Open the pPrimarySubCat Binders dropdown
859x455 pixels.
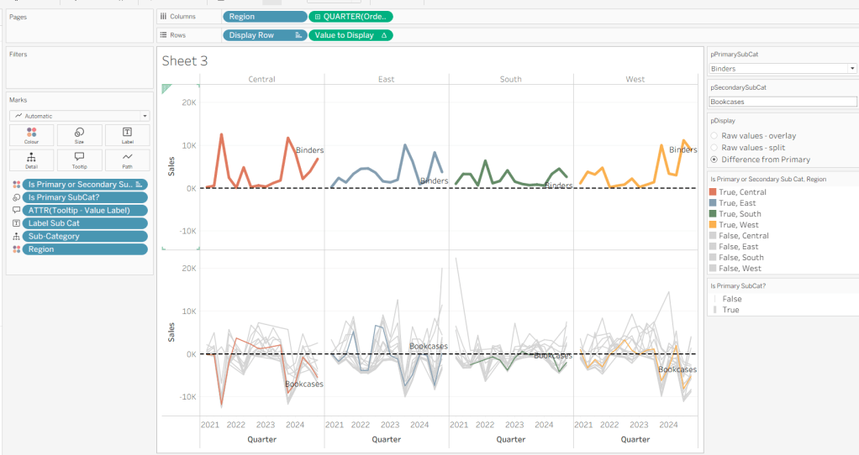(851, 69)
